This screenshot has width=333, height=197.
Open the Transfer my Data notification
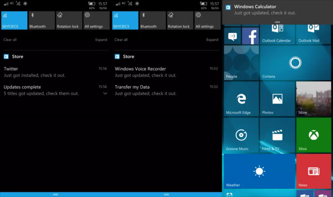[167, 90]
